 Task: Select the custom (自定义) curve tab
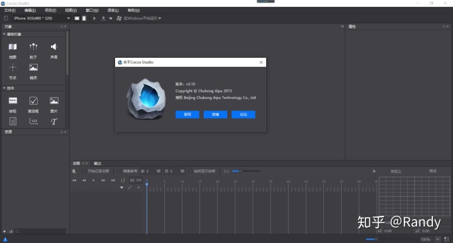pyautogui.click(x=396, y=171)
